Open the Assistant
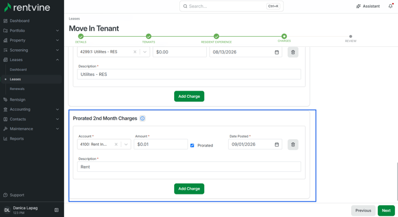The width and height of the screenshot is (398, 217). (x=368, y=6)
